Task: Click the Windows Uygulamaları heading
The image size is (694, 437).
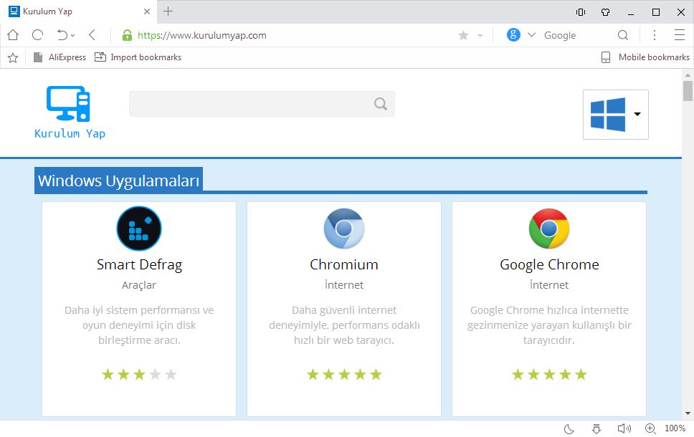Action: click(x=118, y=181)
